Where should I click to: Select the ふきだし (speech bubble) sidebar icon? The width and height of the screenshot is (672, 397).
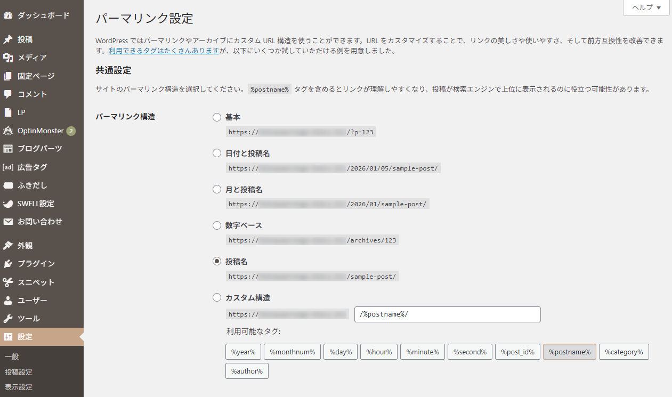click(9, 185)
